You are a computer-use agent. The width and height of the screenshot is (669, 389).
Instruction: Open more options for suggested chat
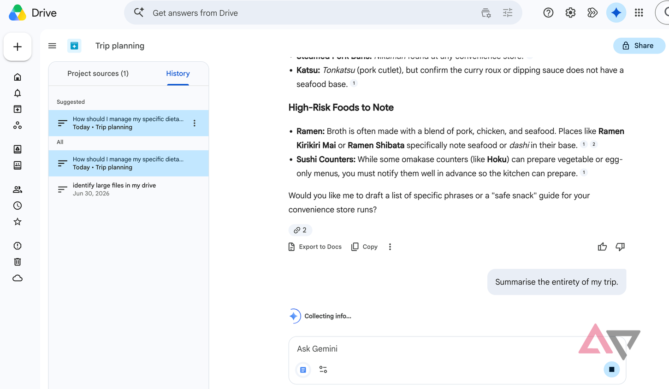(x=195, y=123)
